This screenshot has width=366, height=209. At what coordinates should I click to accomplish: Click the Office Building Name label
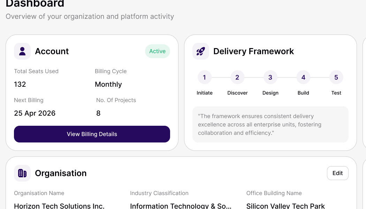(274, 193)
